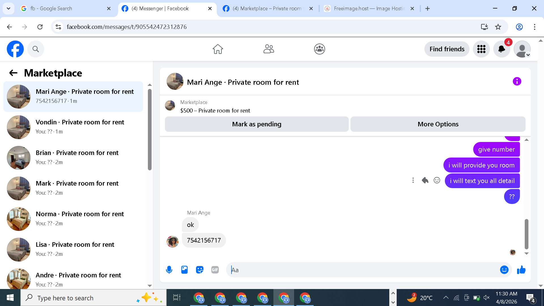
Task: Open emoji picker in message box
Action: pyautogui.click(x=504, y=270)
